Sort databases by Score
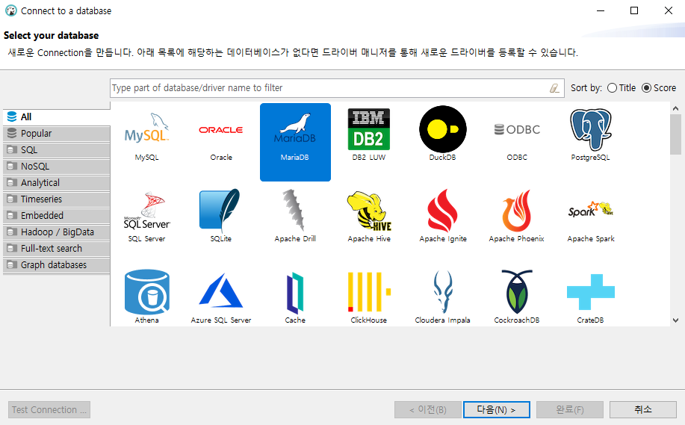This screenshot has height=425, width=685. 659,88
